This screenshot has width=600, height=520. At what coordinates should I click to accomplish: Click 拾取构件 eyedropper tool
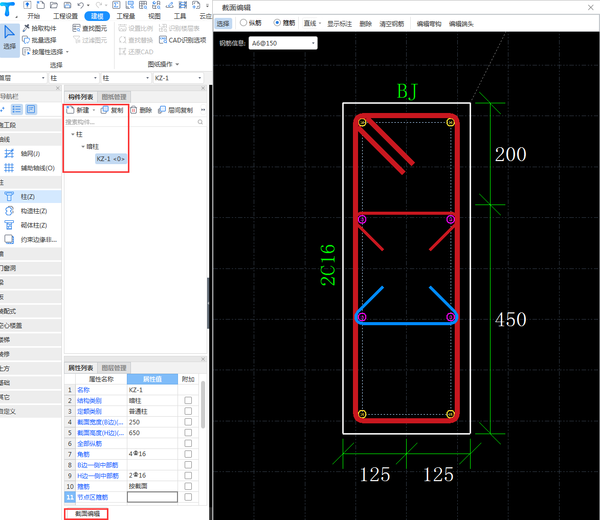coord(39,28)
